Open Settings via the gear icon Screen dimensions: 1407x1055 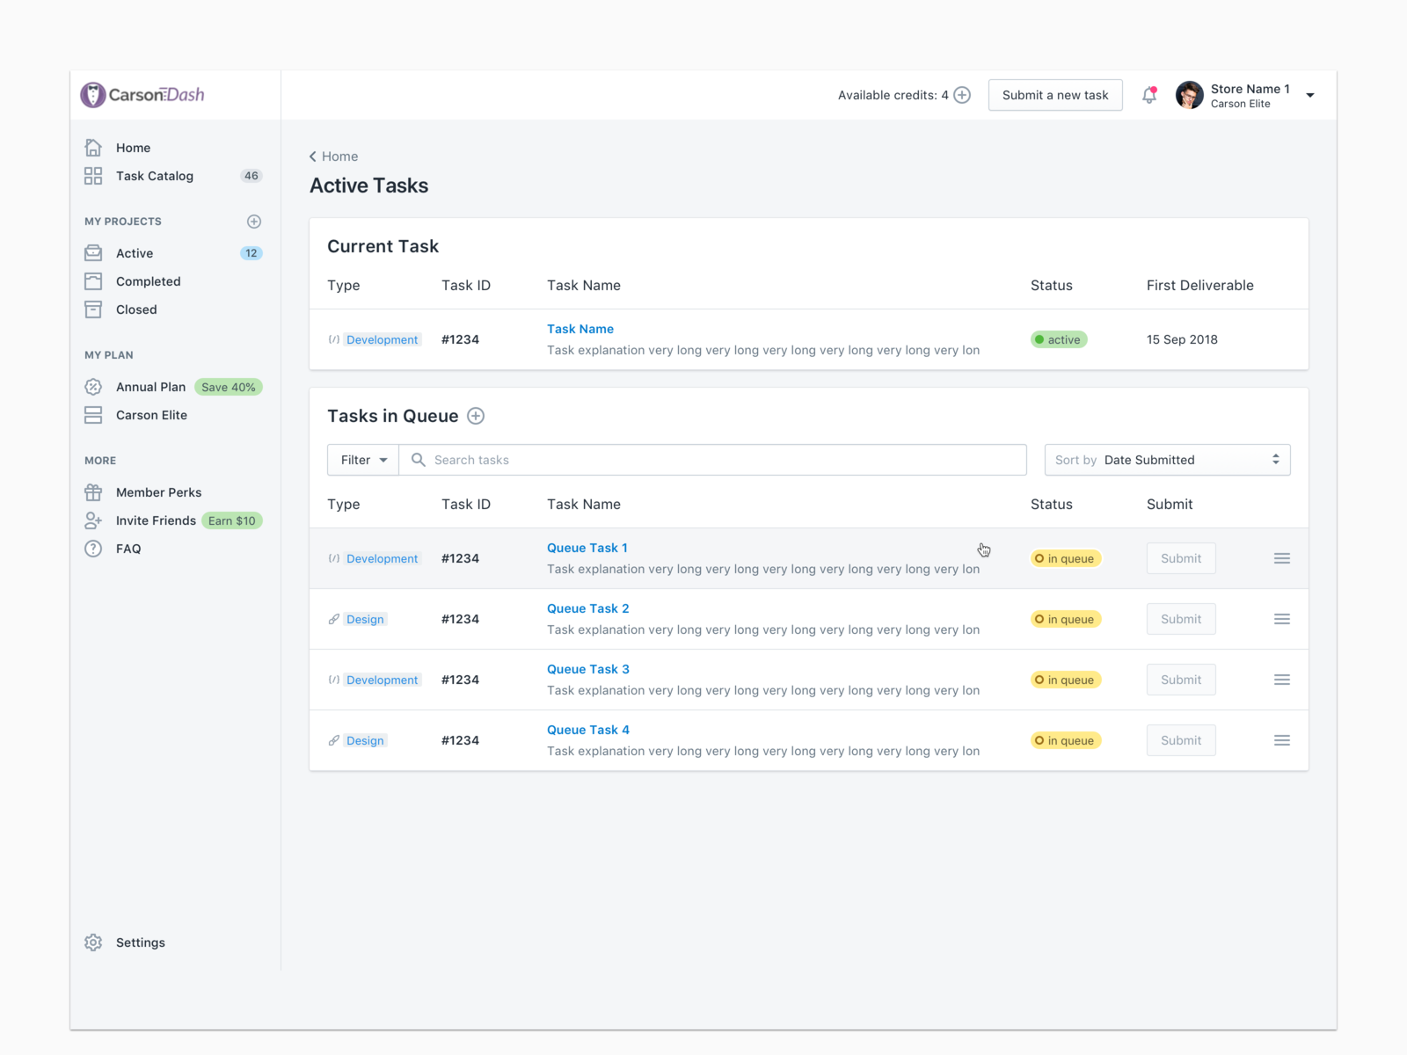click(93, 942)
